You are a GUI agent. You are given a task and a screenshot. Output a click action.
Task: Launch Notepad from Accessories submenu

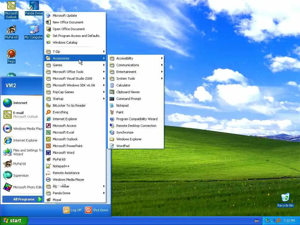pyautogui.click(x=136, y=105)
